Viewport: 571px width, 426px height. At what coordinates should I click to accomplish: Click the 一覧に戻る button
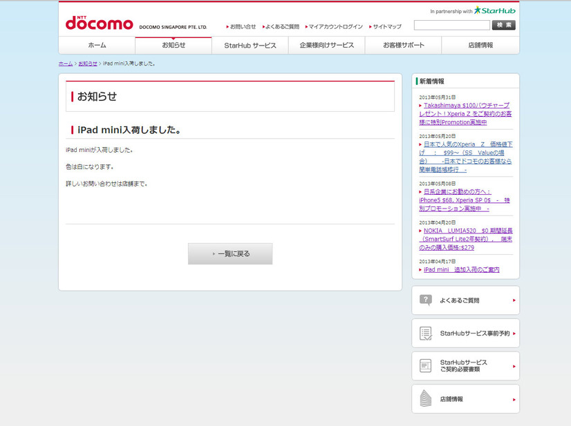point(230,253)
